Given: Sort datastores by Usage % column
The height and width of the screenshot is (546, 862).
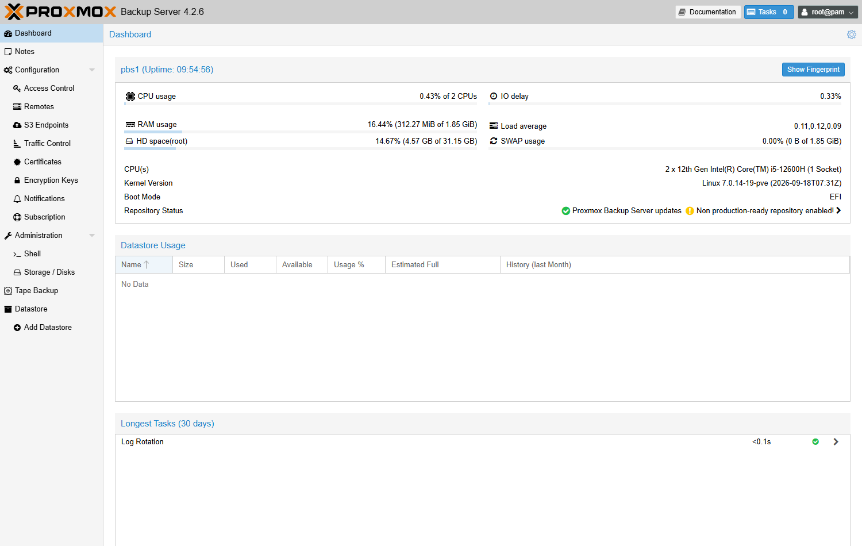Looking at the screenshot, I should point(356,265).
